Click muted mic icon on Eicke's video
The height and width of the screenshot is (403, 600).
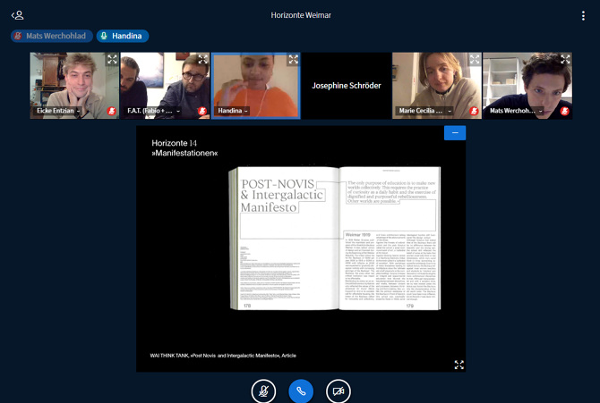coord(112,111)
